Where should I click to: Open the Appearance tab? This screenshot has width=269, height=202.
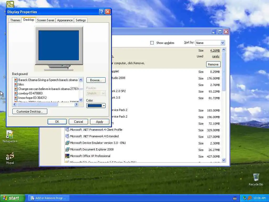click(x=65, y=20)
